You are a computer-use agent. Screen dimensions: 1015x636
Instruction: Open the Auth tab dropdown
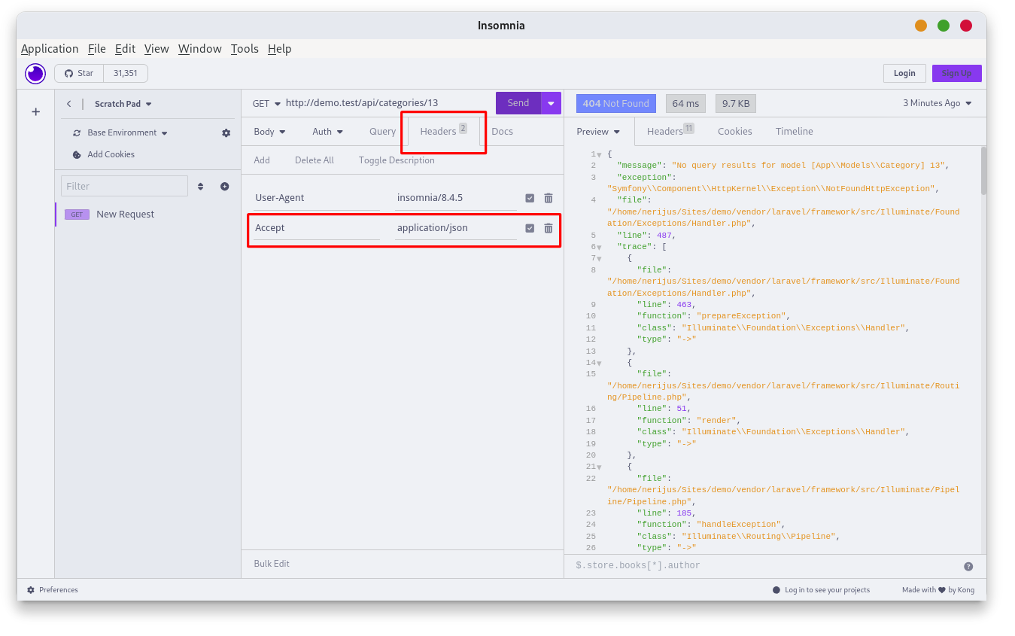pyautogui.click(x=328, y=131)
